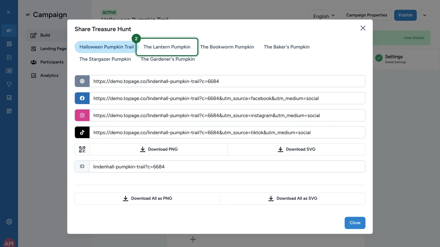The width and height of the screenshot is (440, 247).
Task: Open the megaphone campaigns icon in sidebar
Action: [x=9, y=30]
